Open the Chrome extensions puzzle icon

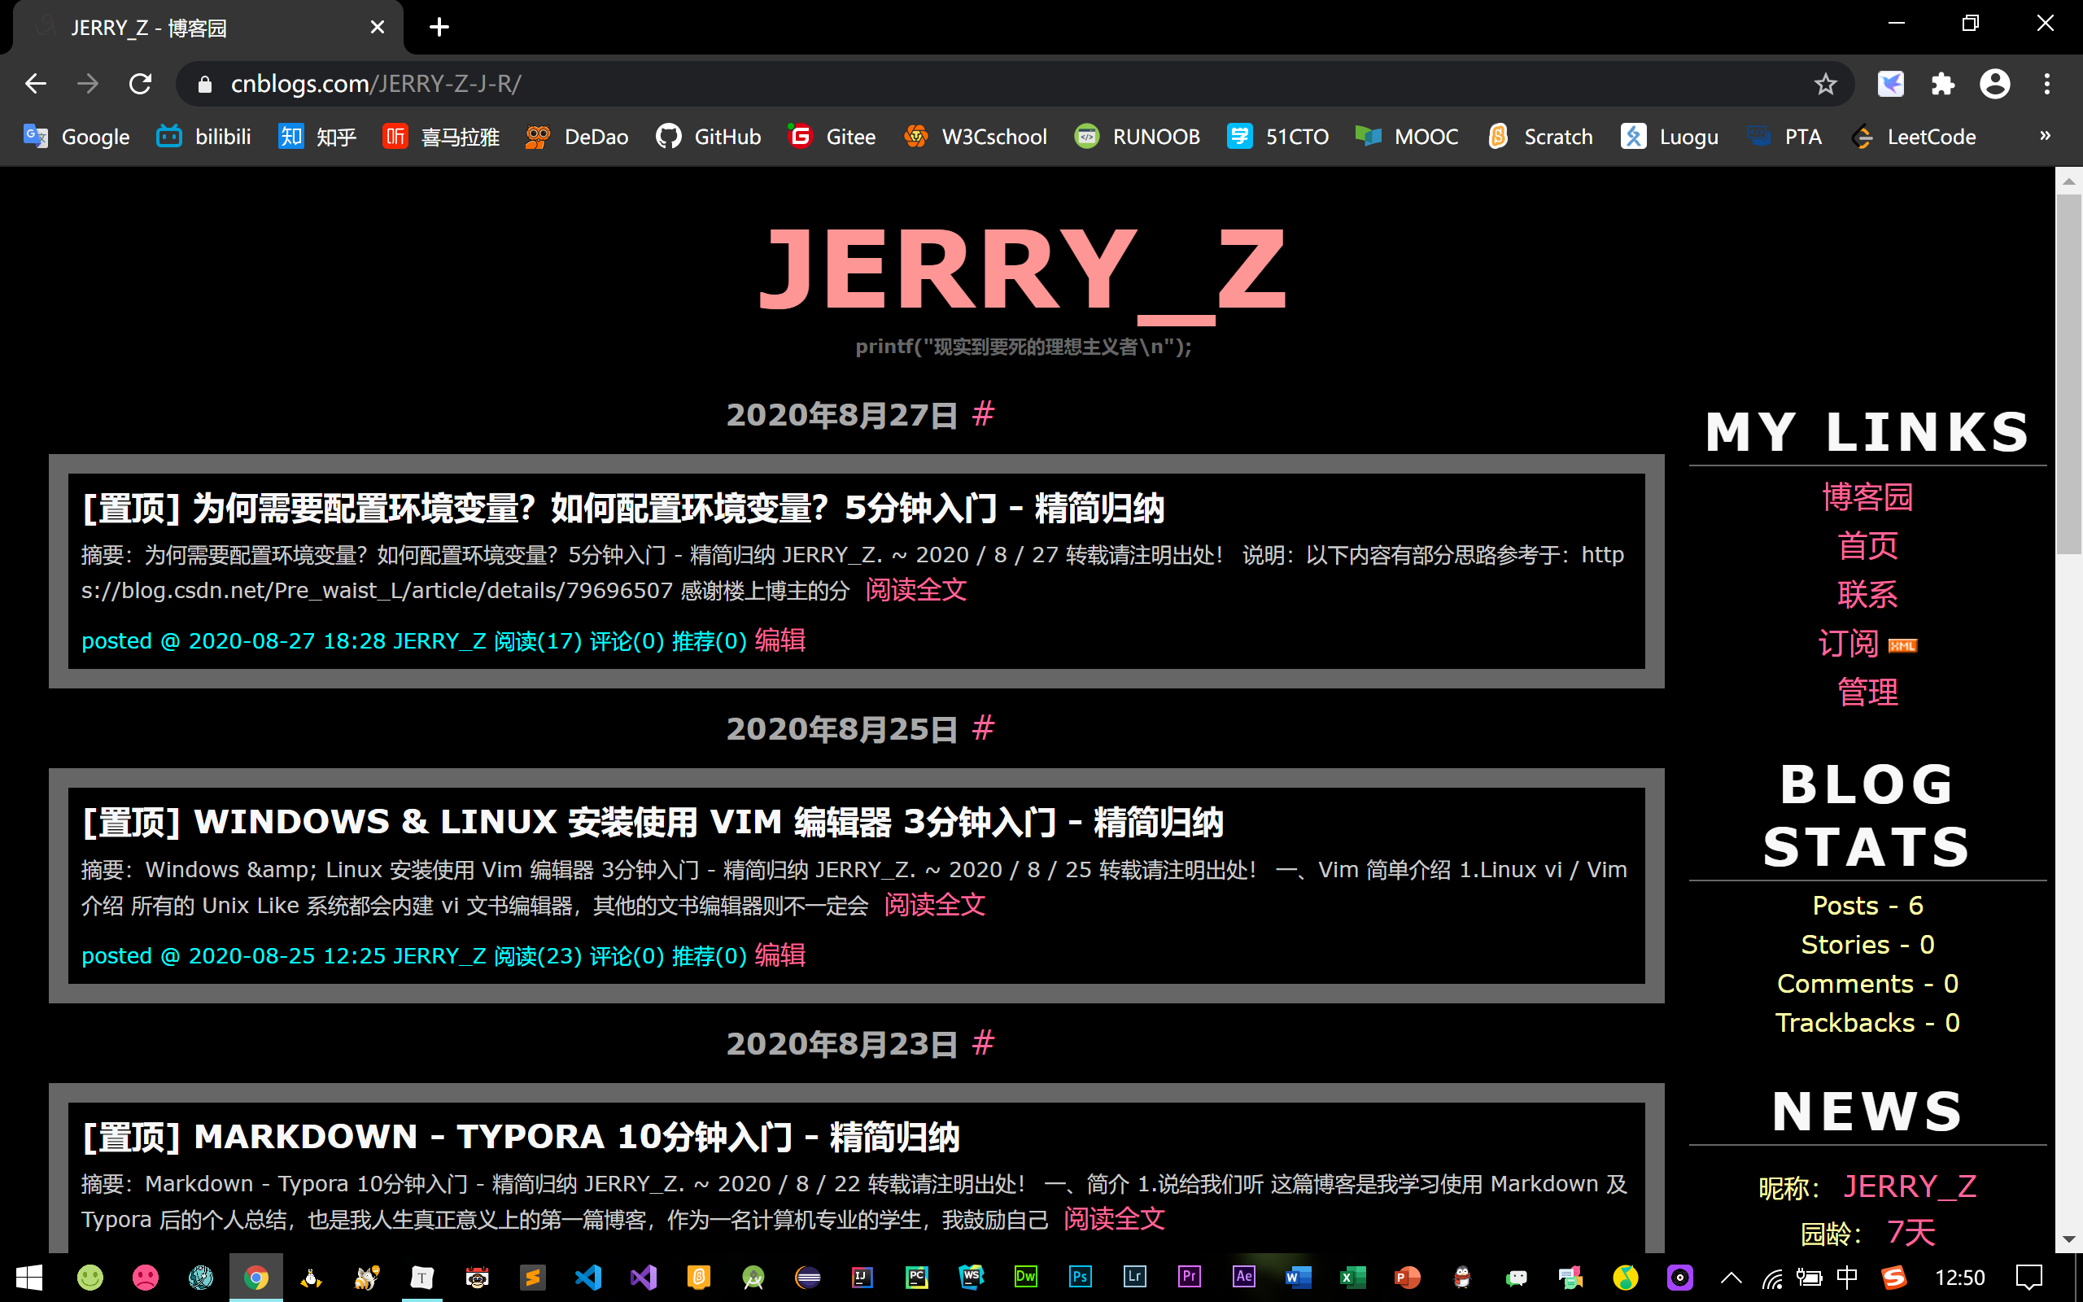(x=1943, y=84)
